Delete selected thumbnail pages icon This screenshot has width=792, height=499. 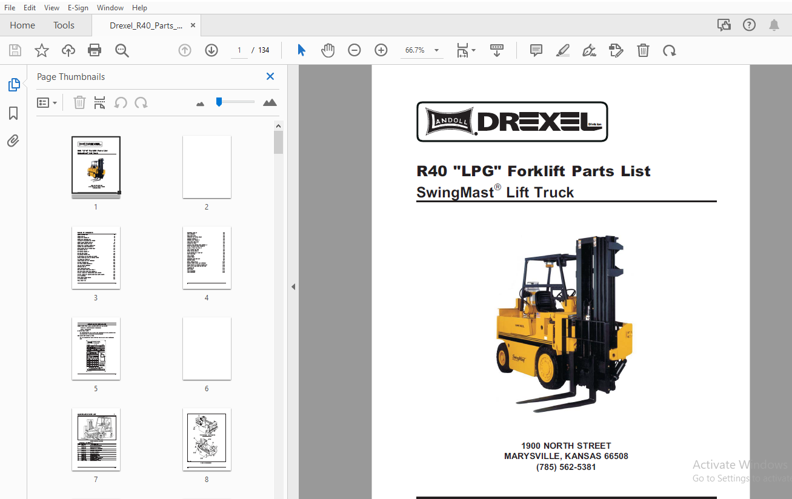[79, 102]
